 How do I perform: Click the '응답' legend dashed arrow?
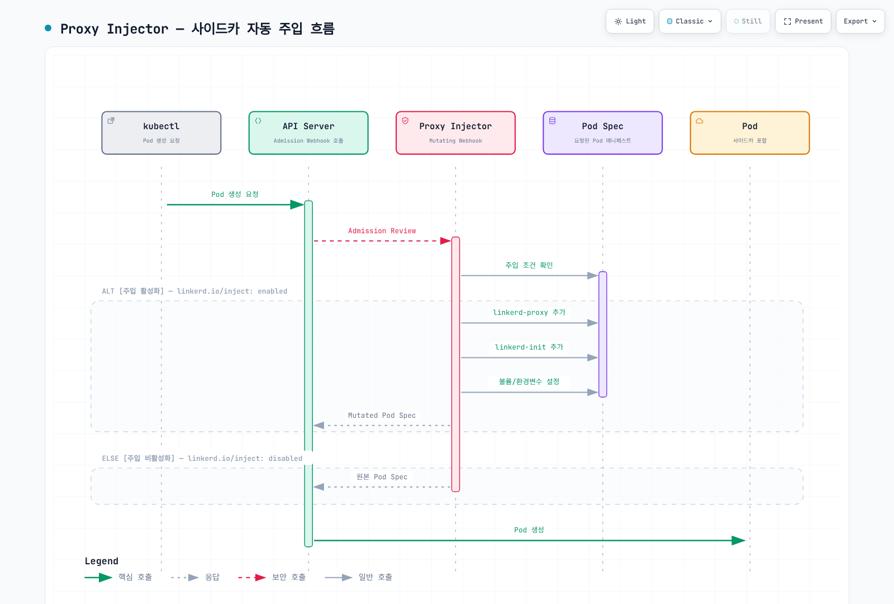[185, 577]
